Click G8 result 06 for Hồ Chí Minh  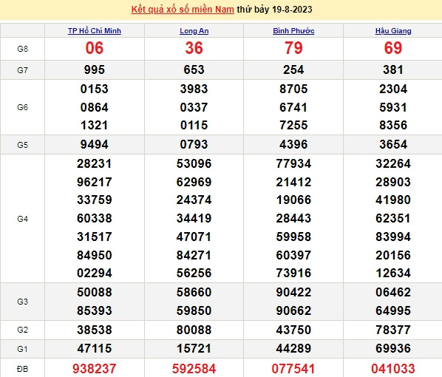coord(95,48)
